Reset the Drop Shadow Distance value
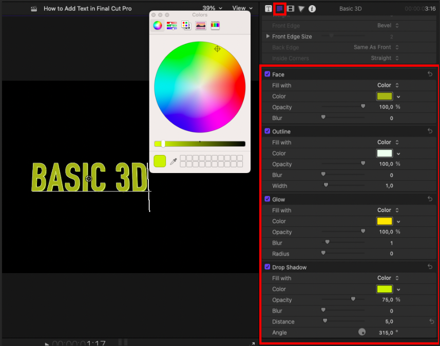Image resolution: width=440 pixels, height=346 pixels. [432, 321]
